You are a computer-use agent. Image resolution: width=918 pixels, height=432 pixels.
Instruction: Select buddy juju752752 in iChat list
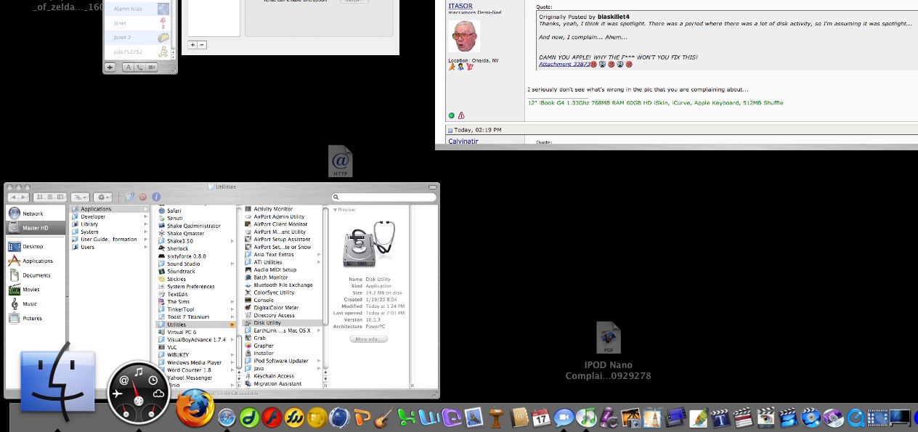click(137, 52)
